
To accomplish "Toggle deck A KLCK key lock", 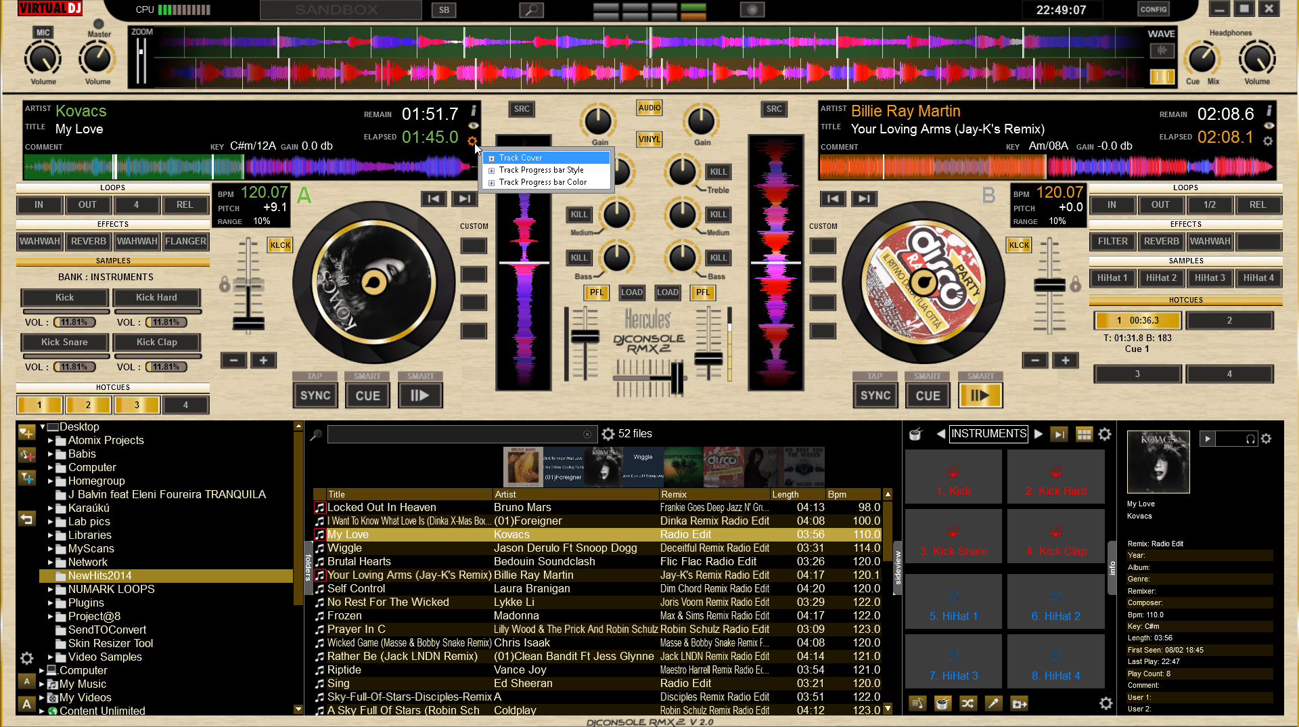I will pos(280,245).
